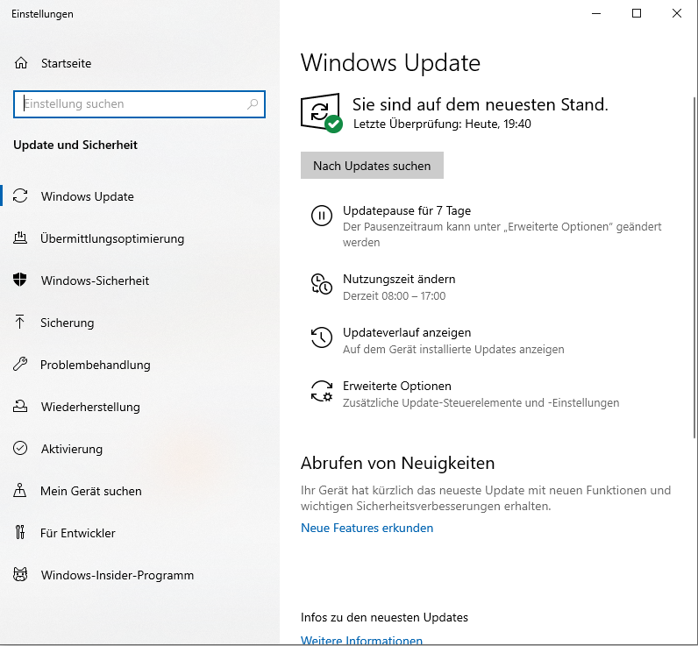Click the Für Entwickler tools icon
The width and height of the screenshot is (698, 646).
coord(20,532)
